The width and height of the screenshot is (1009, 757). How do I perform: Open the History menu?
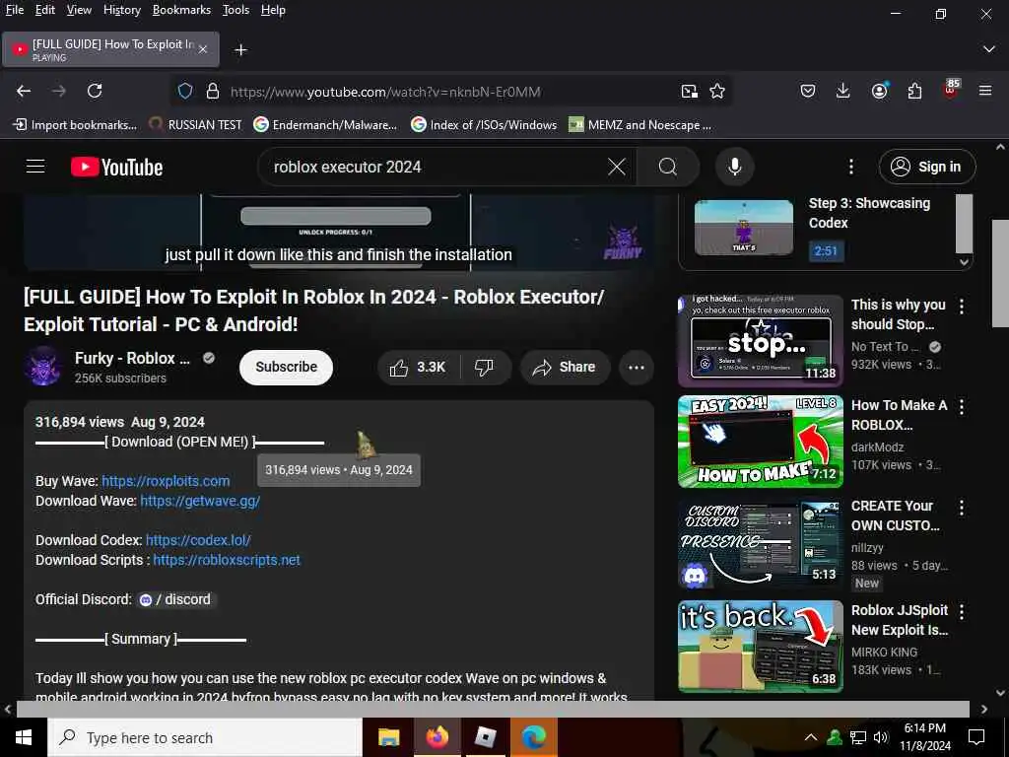point(121,10)
